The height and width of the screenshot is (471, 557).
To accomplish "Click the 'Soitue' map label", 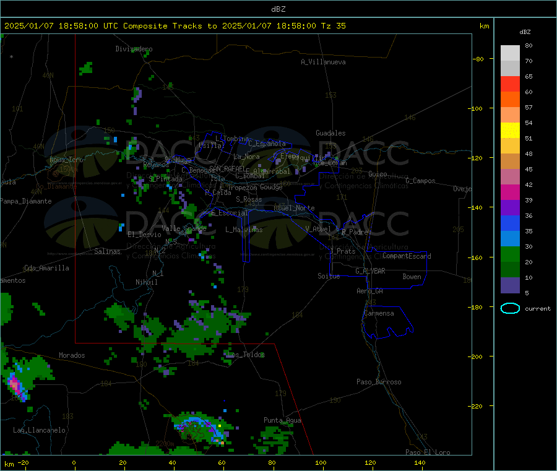I will point(329,276).
